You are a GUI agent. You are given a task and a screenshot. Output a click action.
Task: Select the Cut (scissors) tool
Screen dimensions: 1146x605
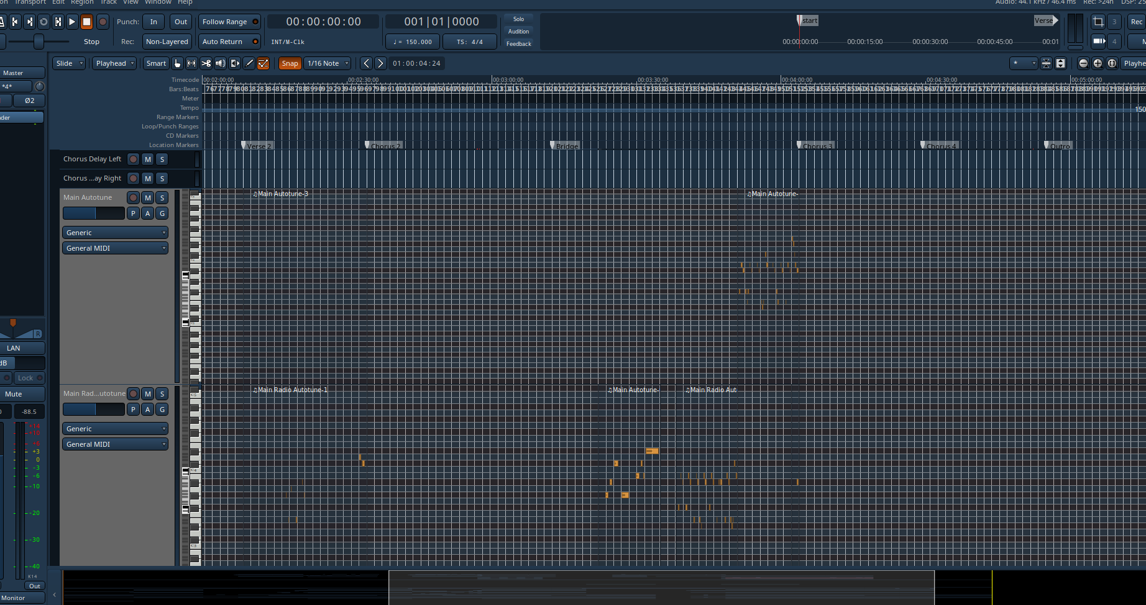point(206,63)
